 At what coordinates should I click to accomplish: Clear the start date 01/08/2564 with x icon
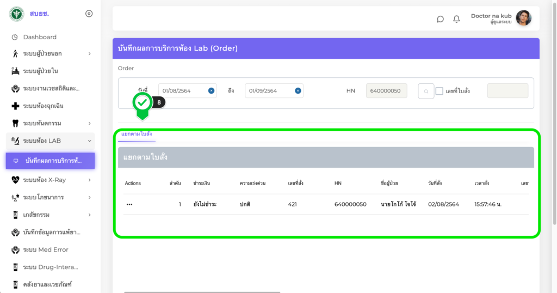click(x=211, y=91)
